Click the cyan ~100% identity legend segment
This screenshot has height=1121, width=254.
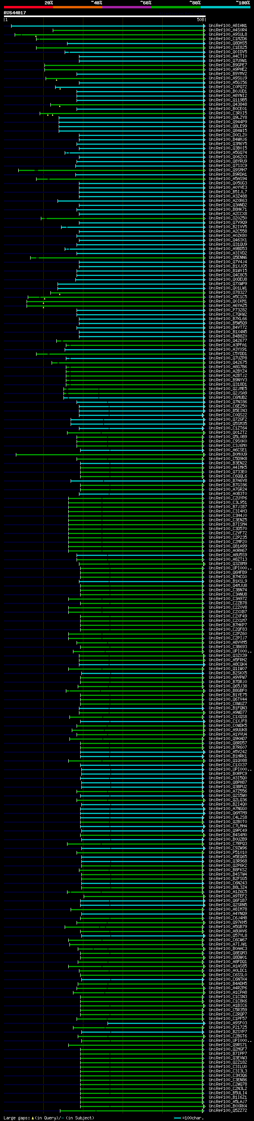pos(225,7)
